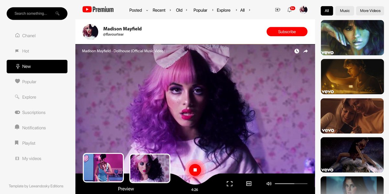389x194 pixels.
Task: Switch to the All tab above the video list
Action: [x=327, y=11]
